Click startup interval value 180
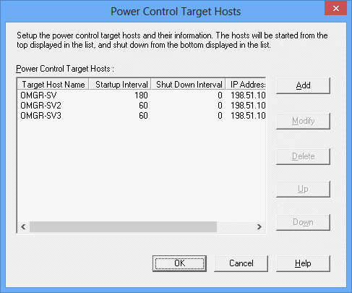Screen dimensions: 352x293 point(141,95)
